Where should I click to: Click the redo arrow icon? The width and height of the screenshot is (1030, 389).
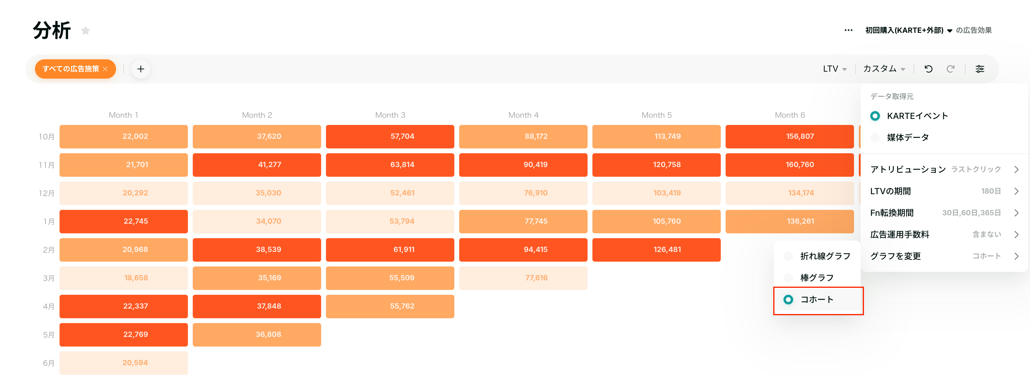coord(950,69)
